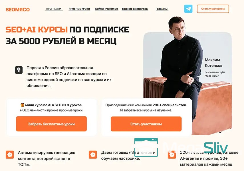The width and height of the screenshot is (244, 171).
Task: Click the award ribbon badge icon
Action: click(x=19, y=70)
